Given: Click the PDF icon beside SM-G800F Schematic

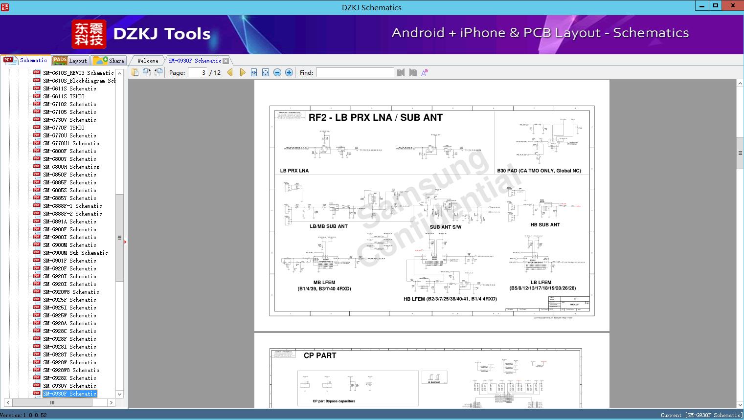Looking at the screenshot, I should (x=37, y=151).
